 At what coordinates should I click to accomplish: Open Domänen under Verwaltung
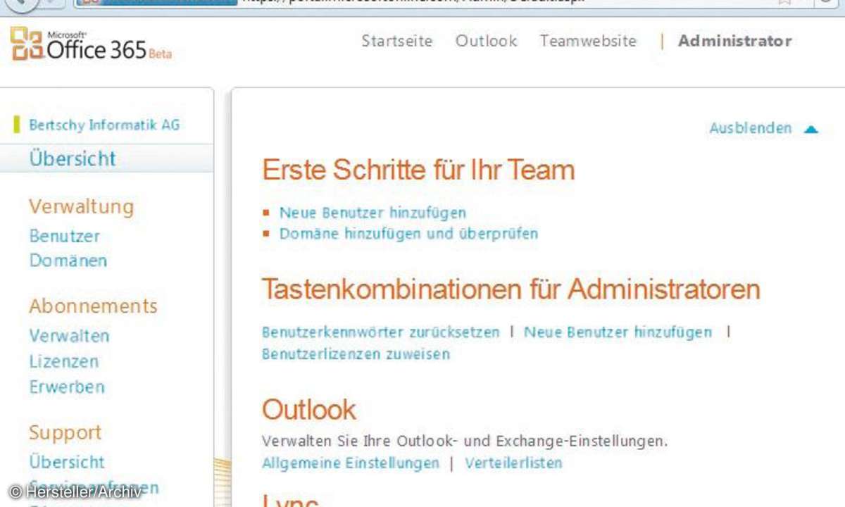(68, 261)
